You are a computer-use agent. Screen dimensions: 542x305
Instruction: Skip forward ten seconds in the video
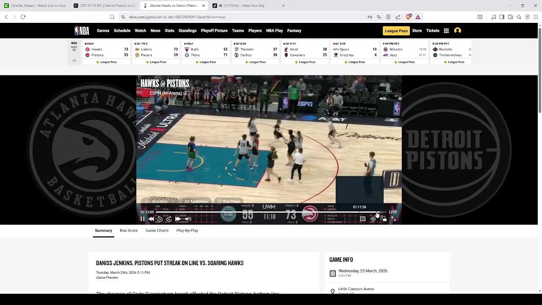169,219
